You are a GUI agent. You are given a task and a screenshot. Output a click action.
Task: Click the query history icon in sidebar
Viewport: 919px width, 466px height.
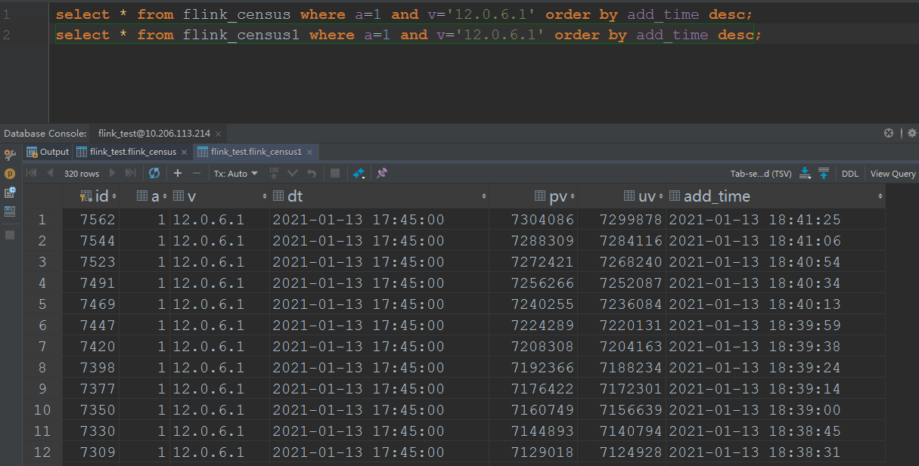[x=10, y=193]
